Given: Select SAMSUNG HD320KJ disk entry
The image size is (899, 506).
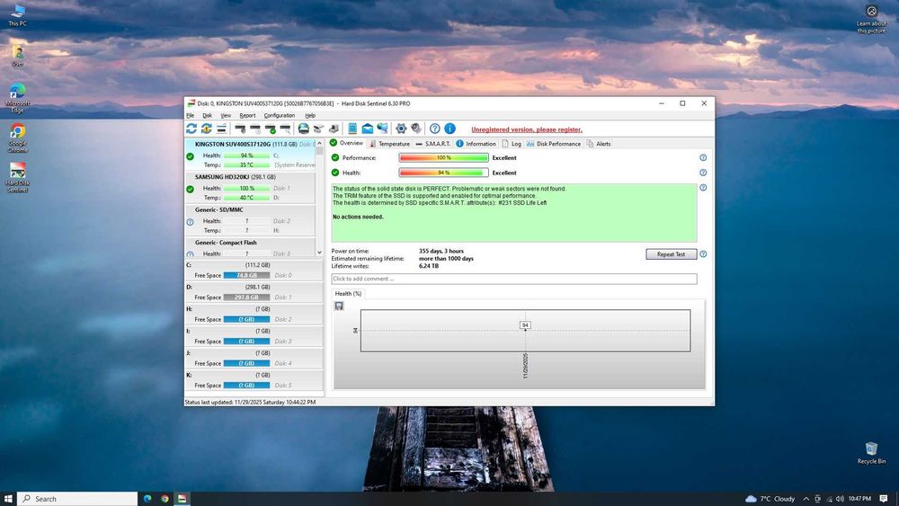Looking at the screenshot, I should (250, 187).
